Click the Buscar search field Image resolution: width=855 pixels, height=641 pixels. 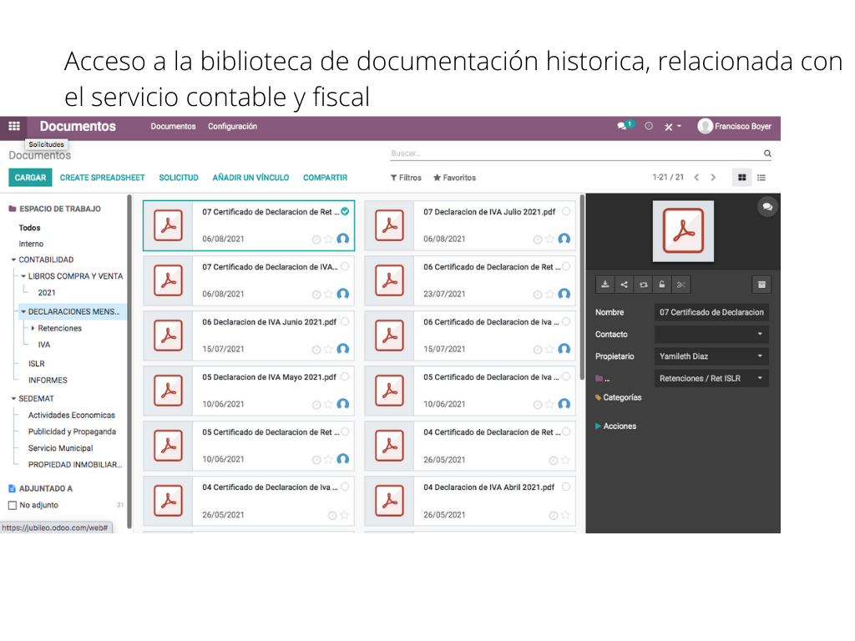tap(575, 154)
